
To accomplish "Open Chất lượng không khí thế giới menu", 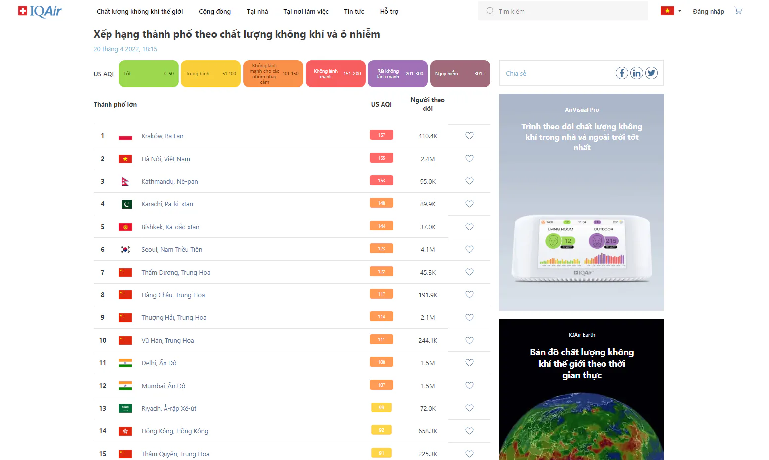I will point(140,11).
